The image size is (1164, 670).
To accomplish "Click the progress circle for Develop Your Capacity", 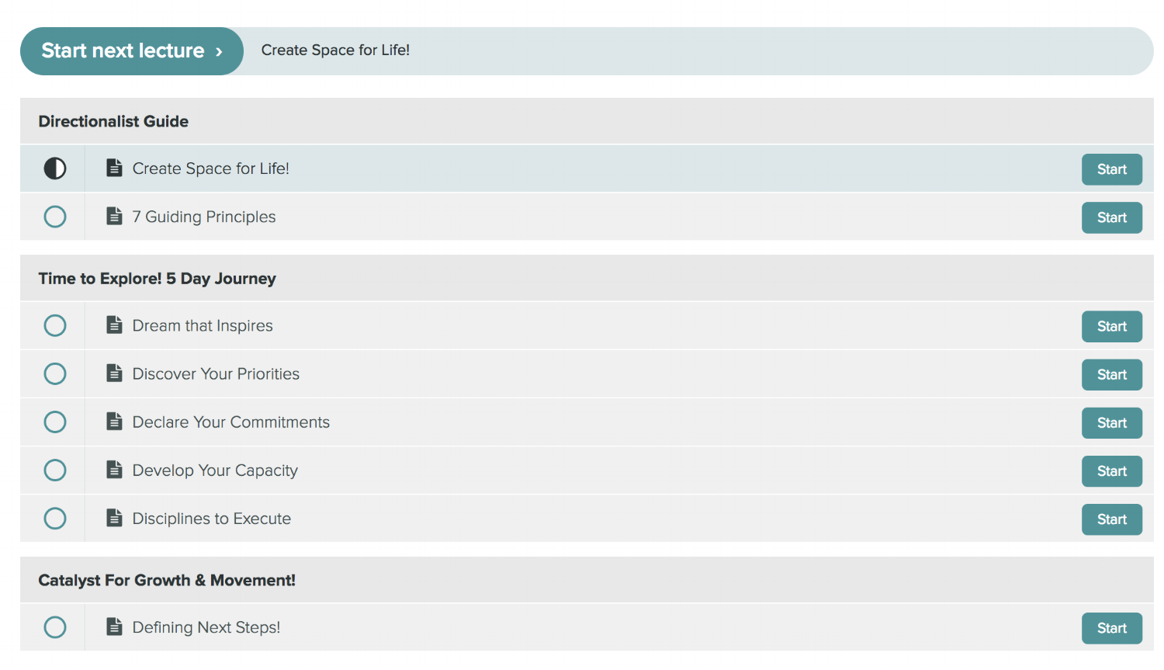I will point(55,470).
